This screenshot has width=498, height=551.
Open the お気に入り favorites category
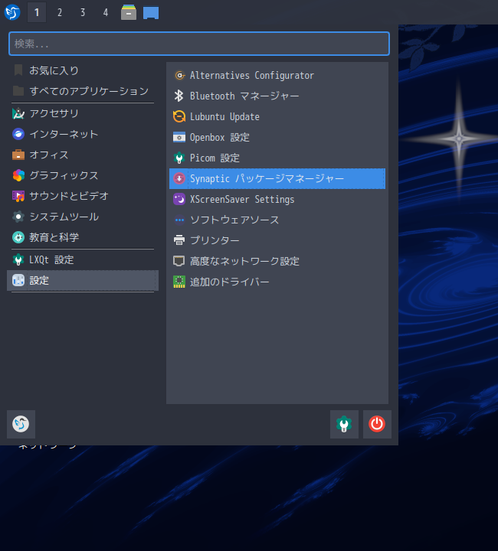83,70
